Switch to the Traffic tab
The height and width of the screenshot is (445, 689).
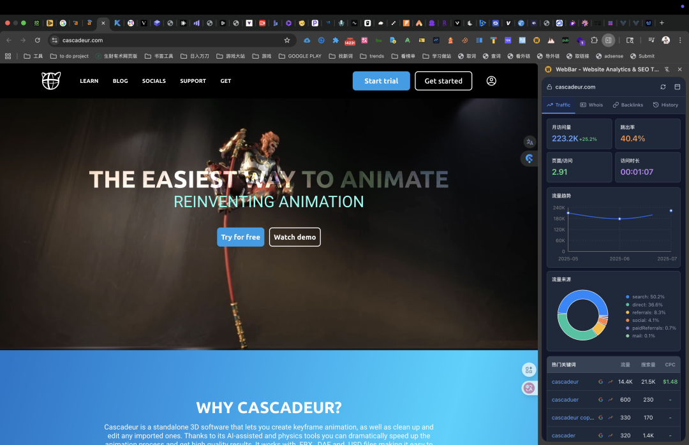pos(558,105)
